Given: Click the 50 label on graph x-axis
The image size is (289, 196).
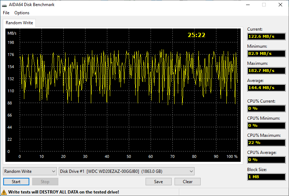Looking at the screenshot, I should 129,156.
